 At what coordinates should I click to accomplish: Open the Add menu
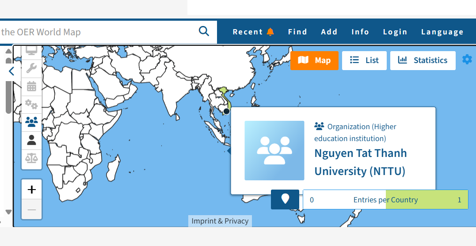pos(329,32)
